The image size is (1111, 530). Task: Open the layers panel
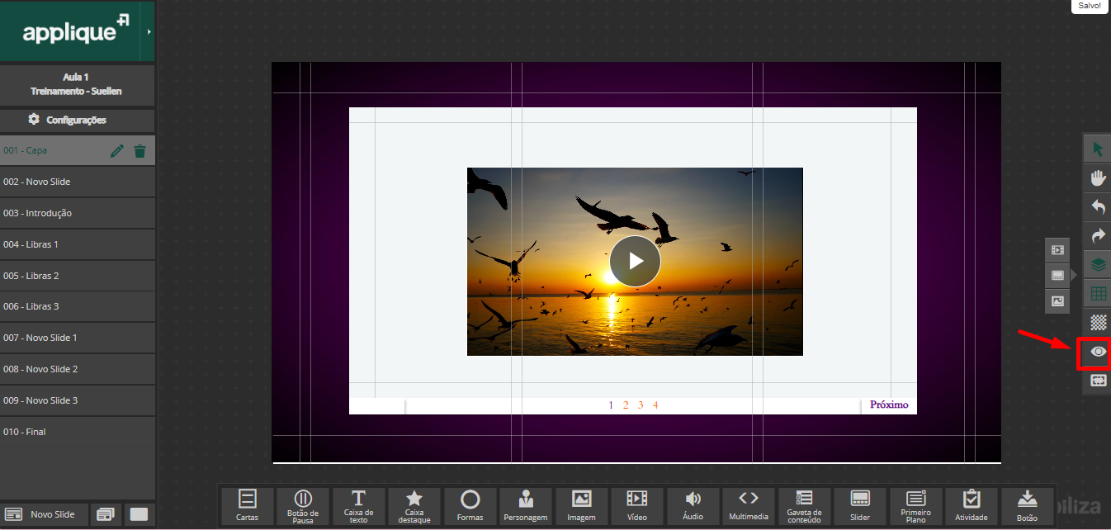[1097, 265]
